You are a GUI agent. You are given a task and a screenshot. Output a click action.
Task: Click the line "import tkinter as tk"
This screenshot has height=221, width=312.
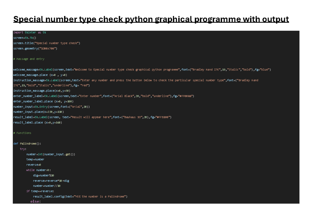coord(30,33)
